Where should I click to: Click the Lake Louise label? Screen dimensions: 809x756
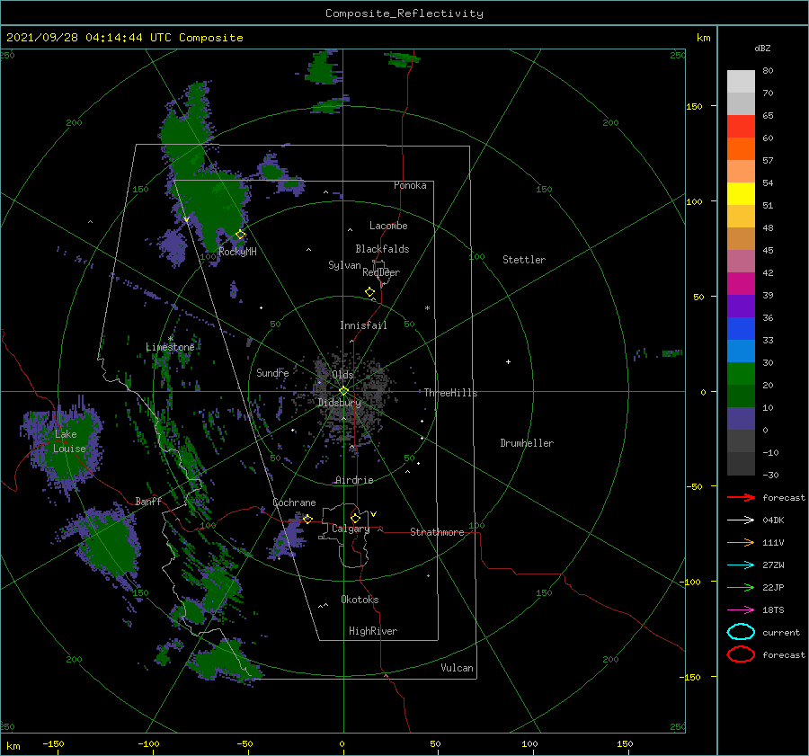click(69, 441)
